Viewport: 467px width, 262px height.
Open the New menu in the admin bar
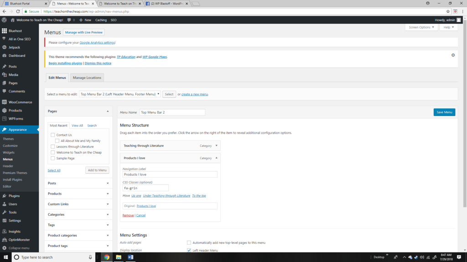tap(85, 20)
